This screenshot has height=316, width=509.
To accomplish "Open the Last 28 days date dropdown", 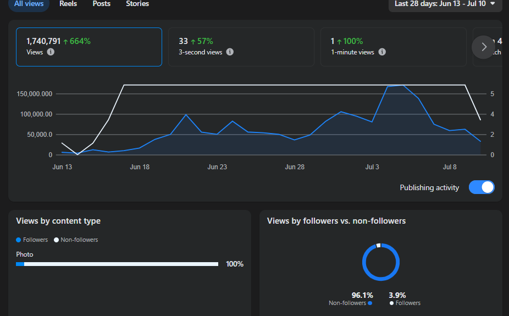I will click(x=445, y=4).
